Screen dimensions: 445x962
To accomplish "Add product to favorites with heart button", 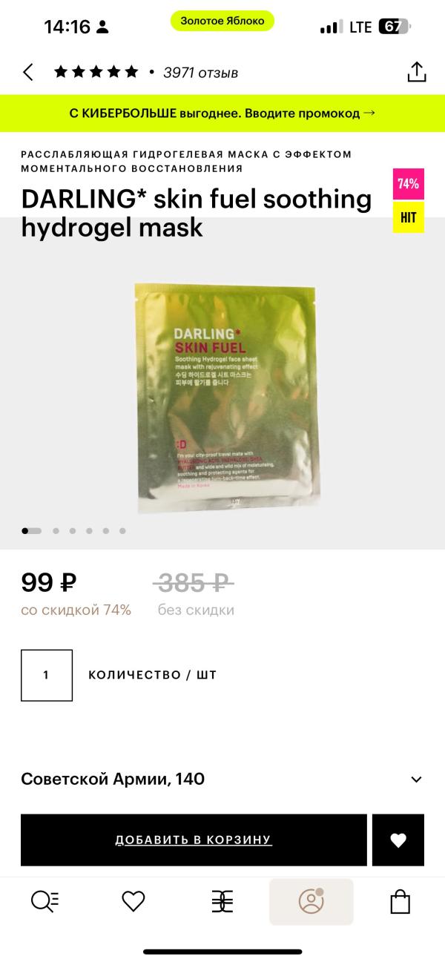I will pos(398,840).
